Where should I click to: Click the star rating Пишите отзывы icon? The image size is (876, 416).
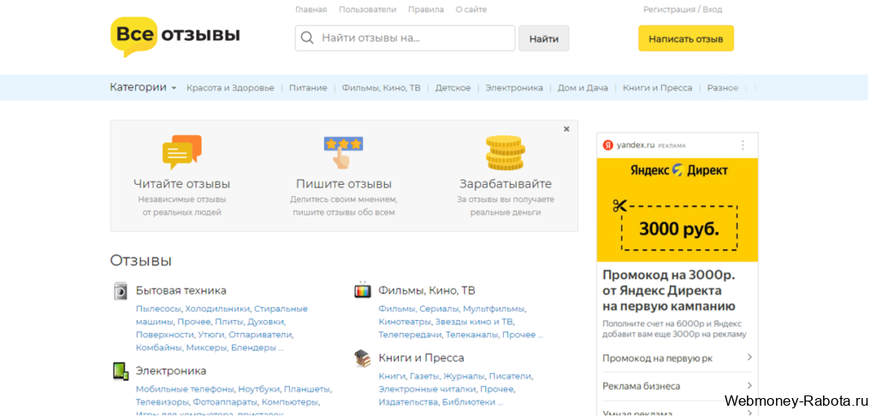click(x=343, y=152)
